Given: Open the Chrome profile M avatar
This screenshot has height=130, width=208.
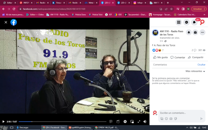Looking at the screenshot, I should (x=188, y=9).
